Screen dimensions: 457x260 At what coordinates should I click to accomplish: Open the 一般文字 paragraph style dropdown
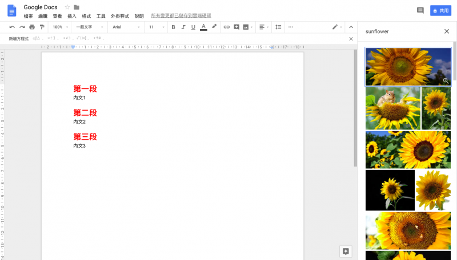90,27
